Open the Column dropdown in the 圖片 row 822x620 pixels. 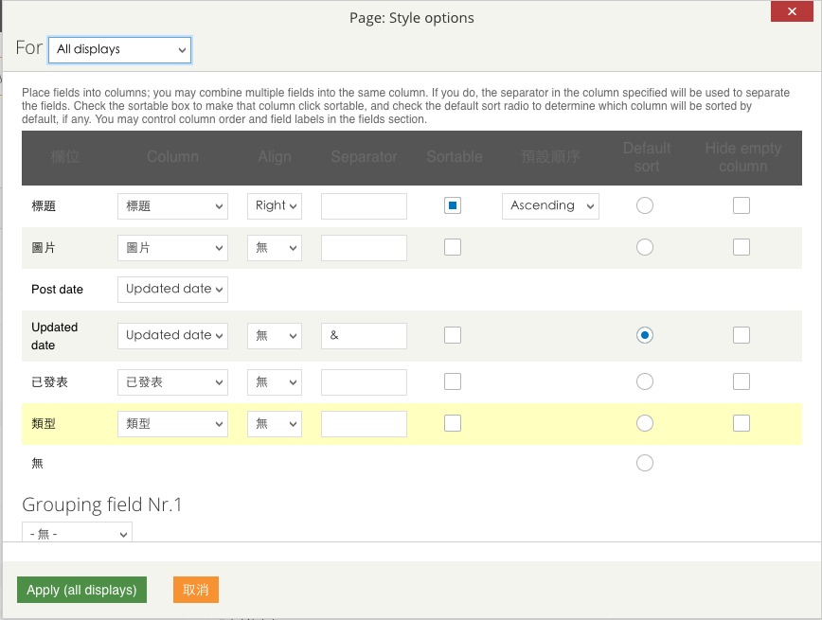tap(172, 248)
